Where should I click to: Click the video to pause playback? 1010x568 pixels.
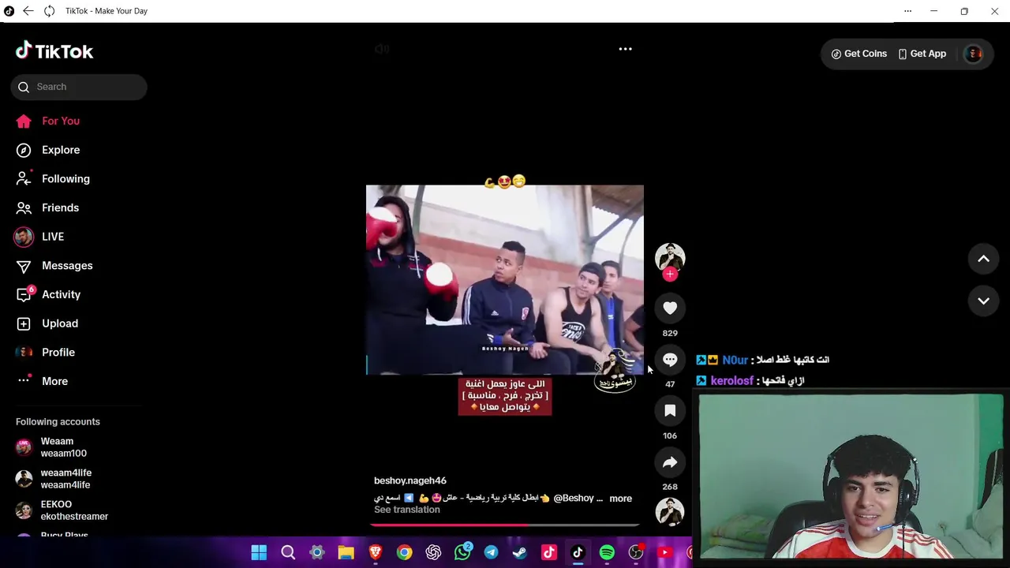[505, 279]
